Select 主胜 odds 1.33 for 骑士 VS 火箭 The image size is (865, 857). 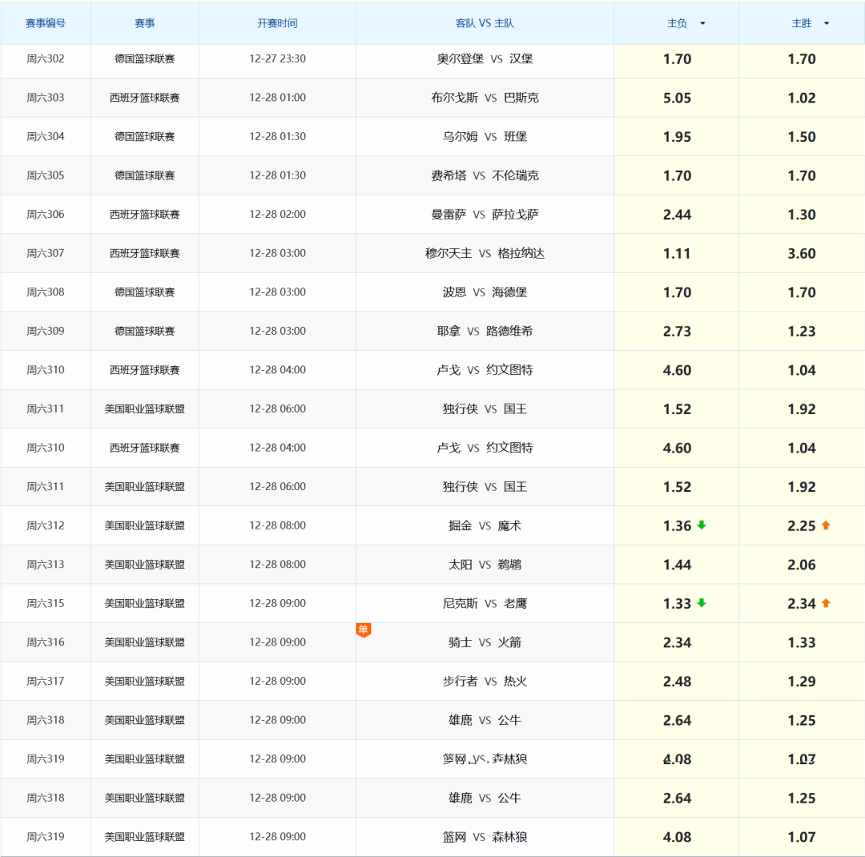point(802,642)
